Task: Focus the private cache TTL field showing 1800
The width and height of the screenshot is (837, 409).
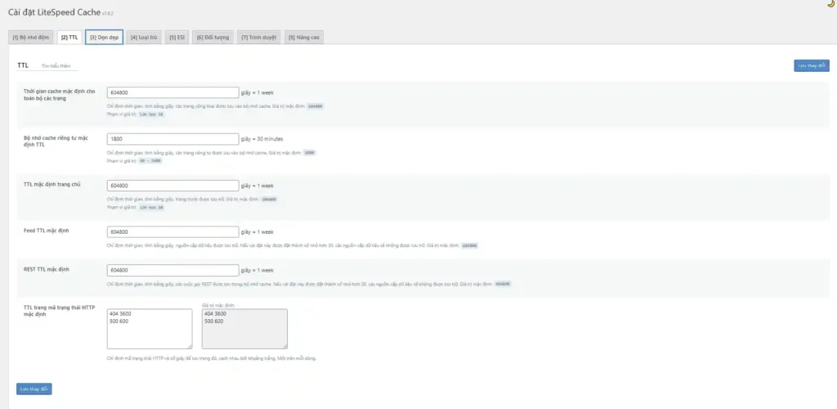Action: pyautogui.click(x=172, y=139)
